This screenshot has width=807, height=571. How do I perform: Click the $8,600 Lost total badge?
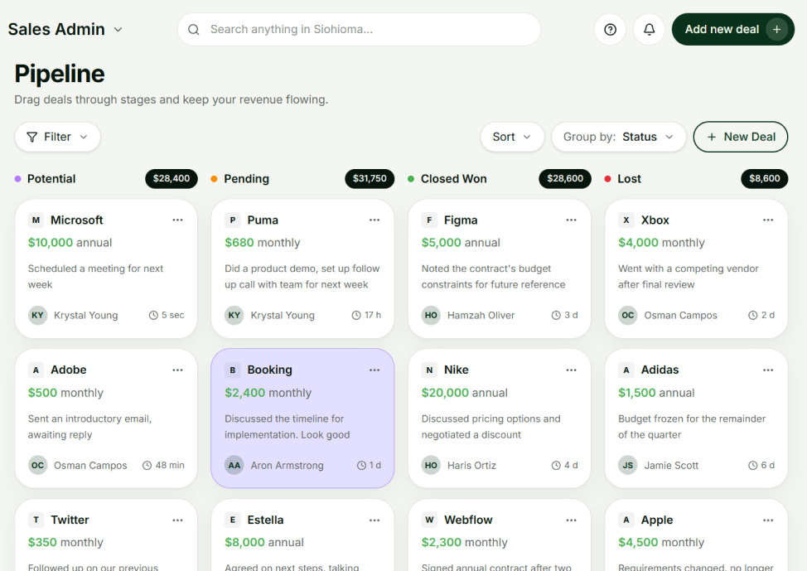[x=764, y=179]
